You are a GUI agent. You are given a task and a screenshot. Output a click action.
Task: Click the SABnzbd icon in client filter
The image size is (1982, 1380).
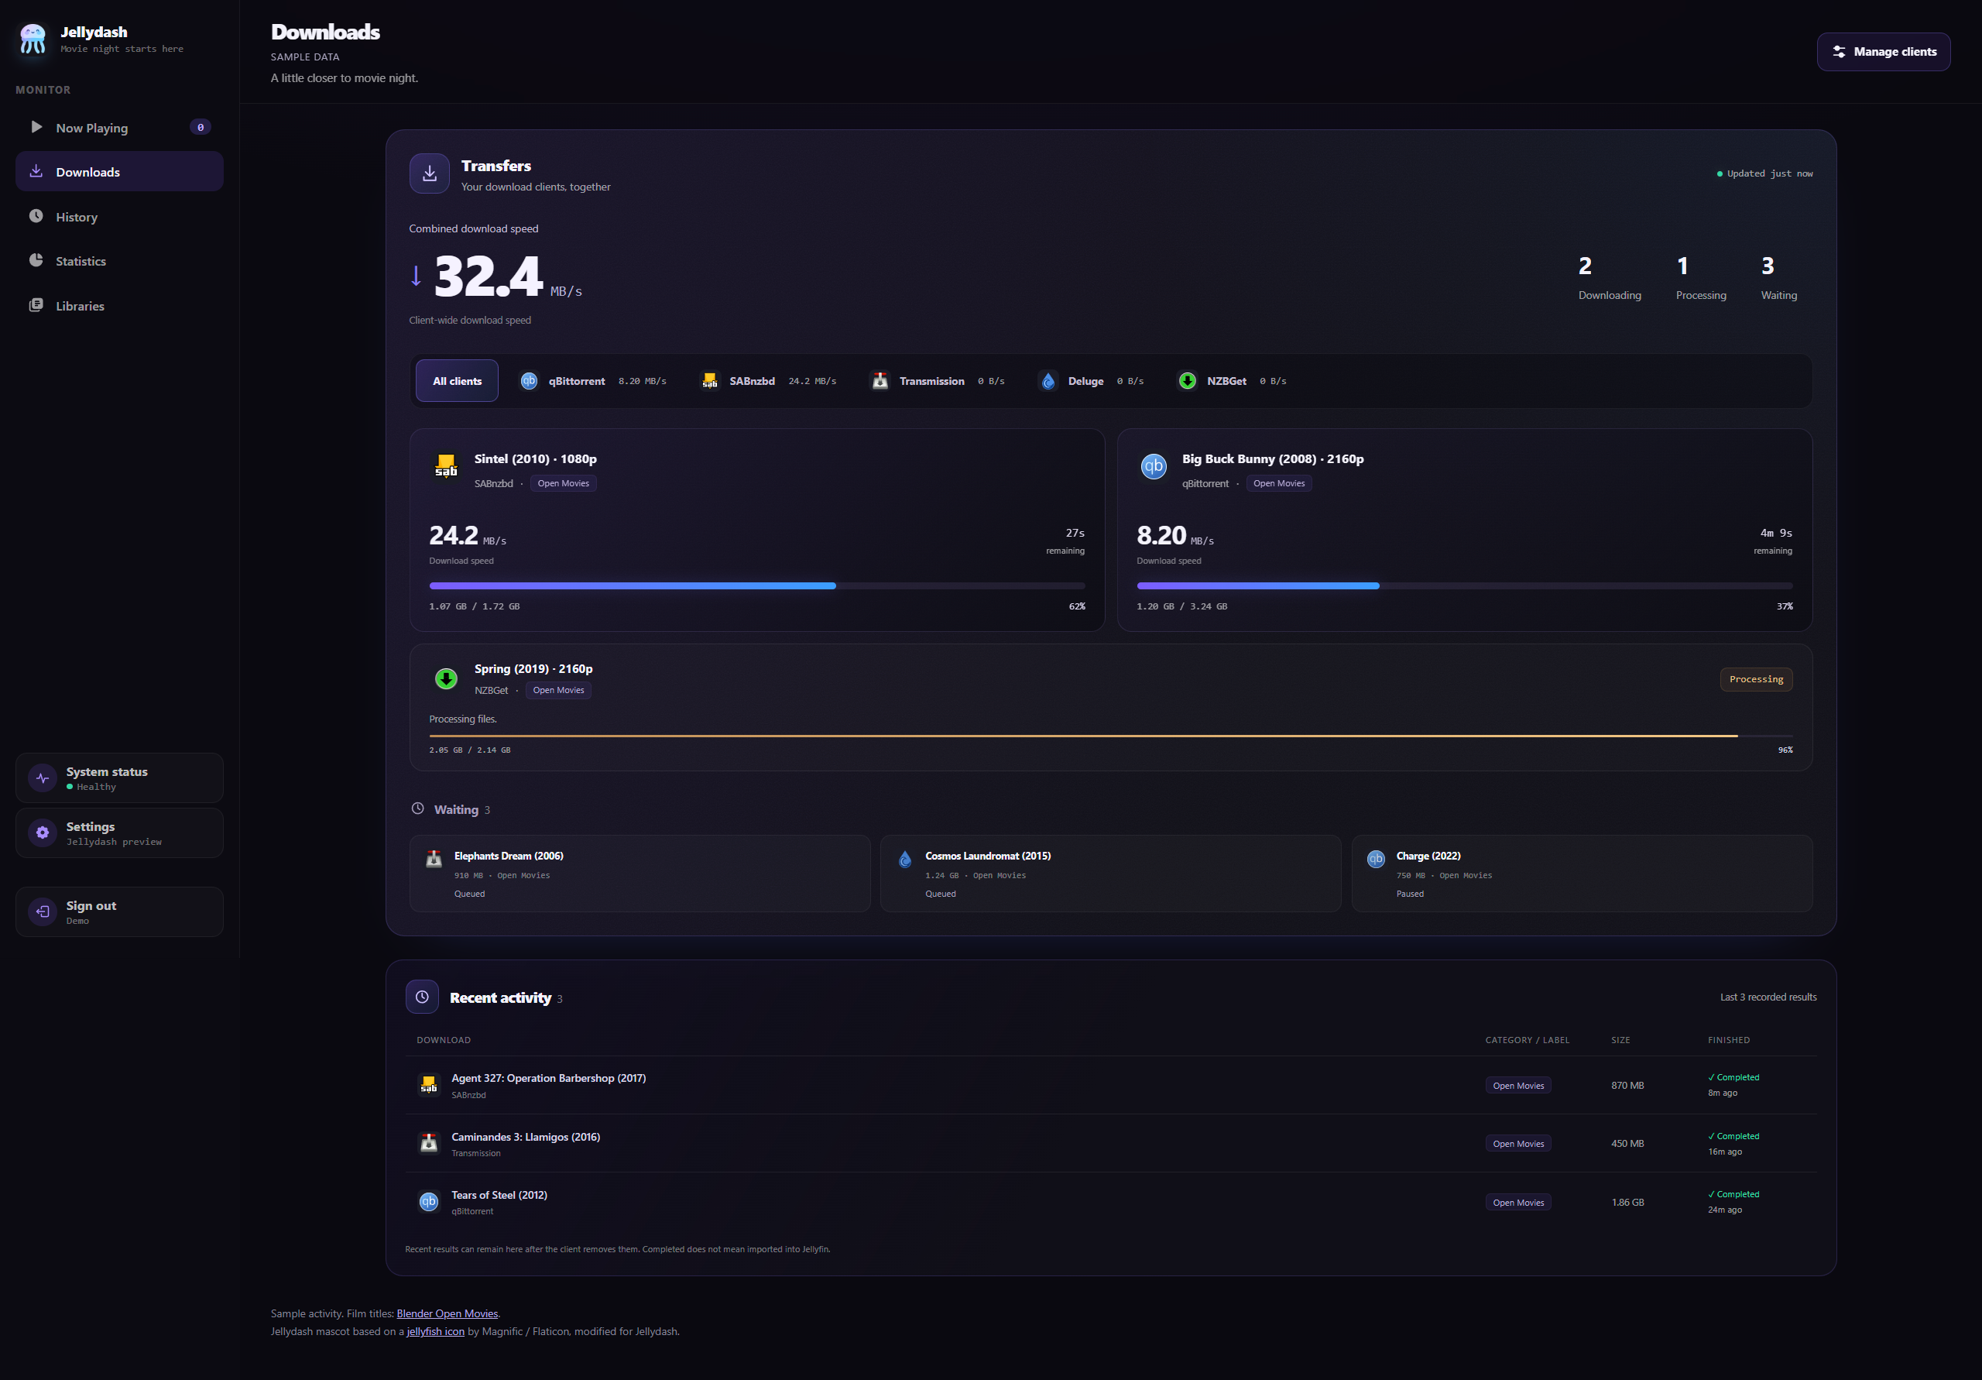point(710,381)
